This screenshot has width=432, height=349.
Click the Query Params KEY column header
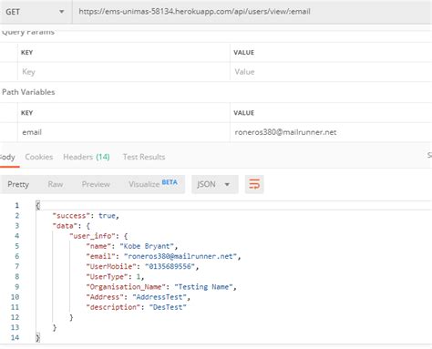[x=26, y=53]
